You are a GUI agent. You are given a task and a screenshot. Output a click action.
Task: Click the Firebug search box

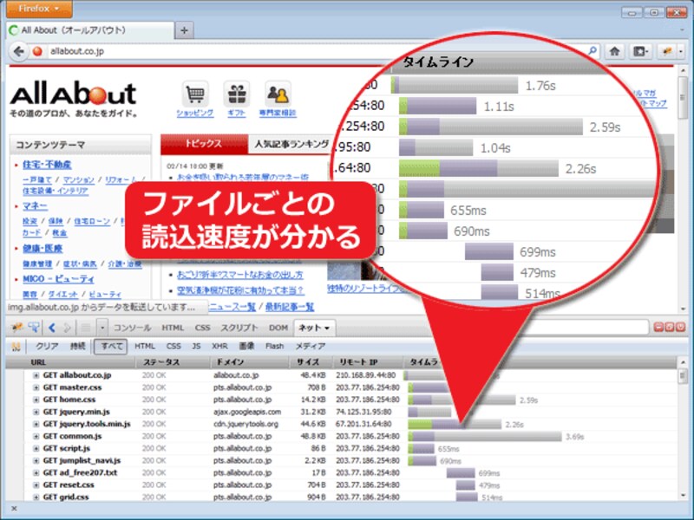click(589, 328)
